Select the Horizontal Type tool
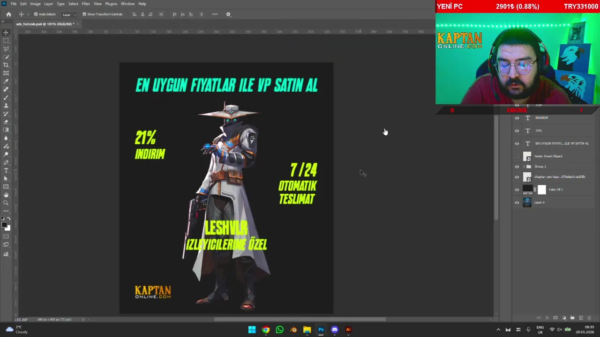The image size is (600, 337). pos(6,170)
